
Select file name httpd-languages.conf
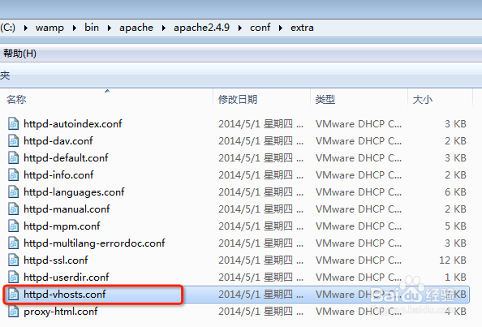click(x=74, y=192)
